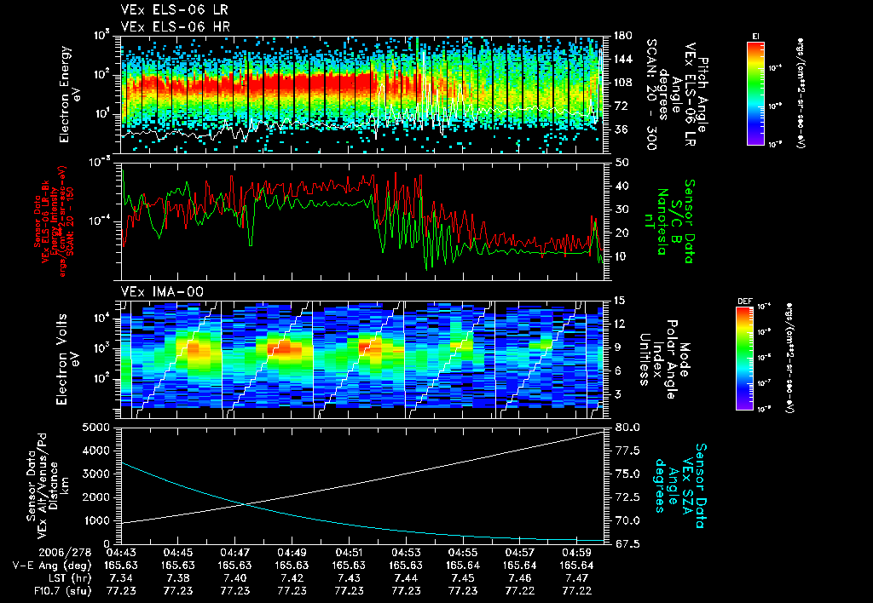Click the LST value 7.43
Viewport: 873px width, 603px height.
tap(349, 578)
